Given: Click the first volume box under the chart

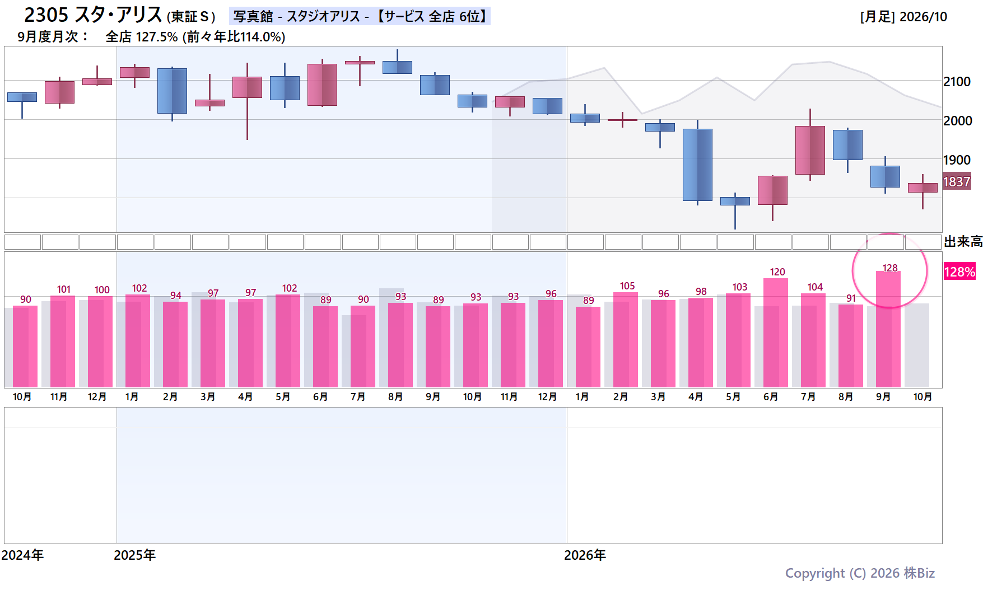Looking at the screenshot, I should click(x=22, y=242).
